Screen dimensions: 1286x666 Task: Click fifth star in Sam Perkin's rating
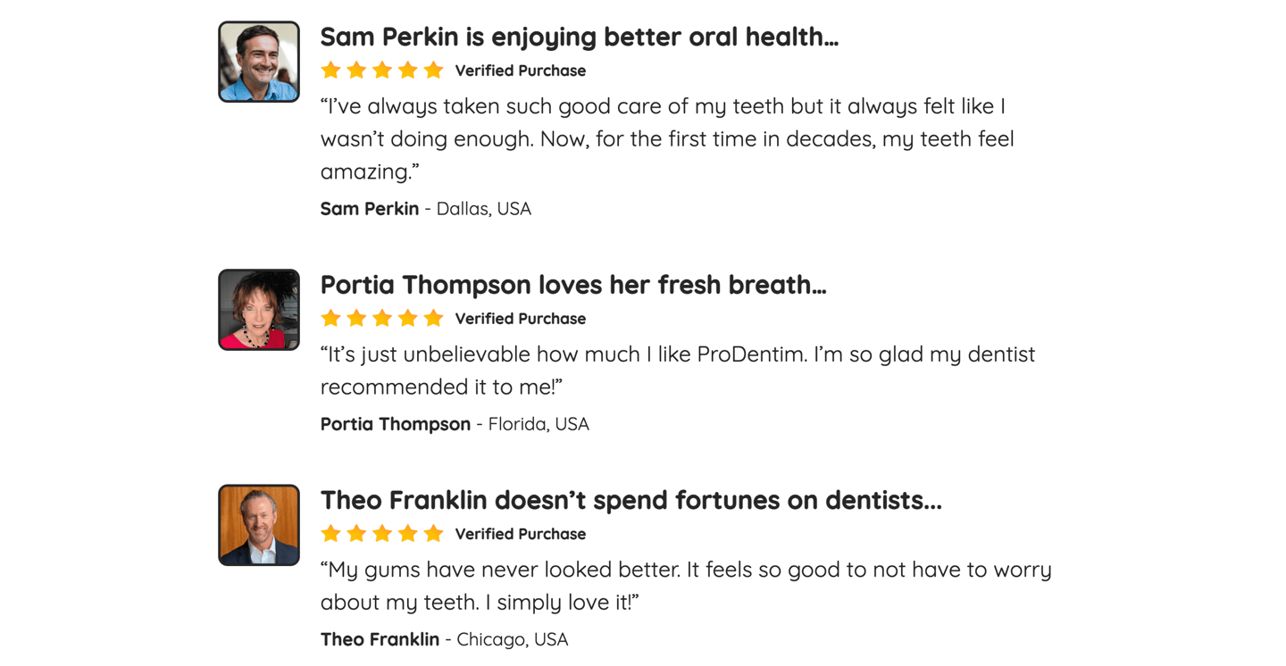pos(434,70)
